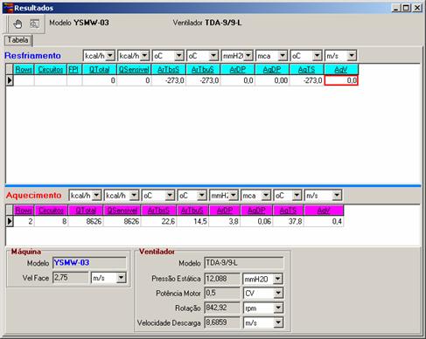
Task: Click the Velocidade Descarga value field
Action: click(x=222, y=322)
